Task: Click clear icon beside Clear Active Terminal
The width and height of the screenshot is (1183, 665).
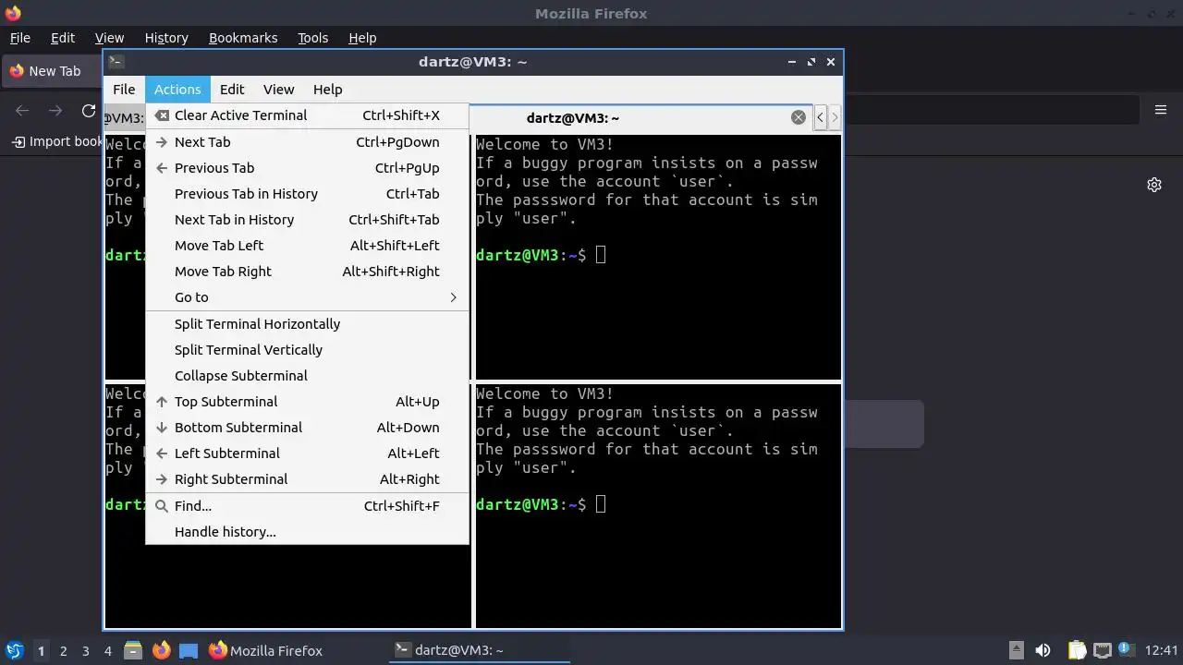Action: (x=162, y=115)
